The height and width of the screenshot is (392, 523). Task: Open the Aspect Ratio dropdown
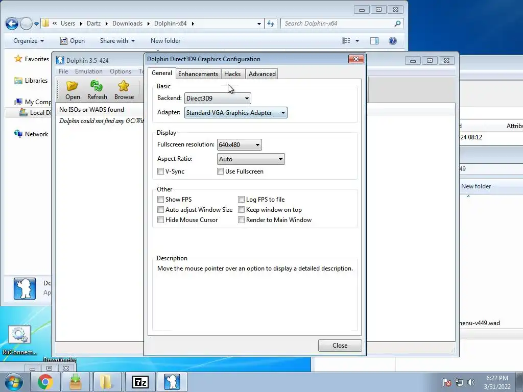pyautogui.click(x=251, y=159)
